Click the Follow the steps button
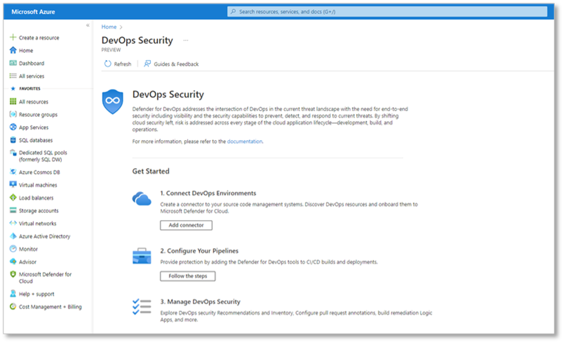Screen dimensions: 566x344 (187, 276)
